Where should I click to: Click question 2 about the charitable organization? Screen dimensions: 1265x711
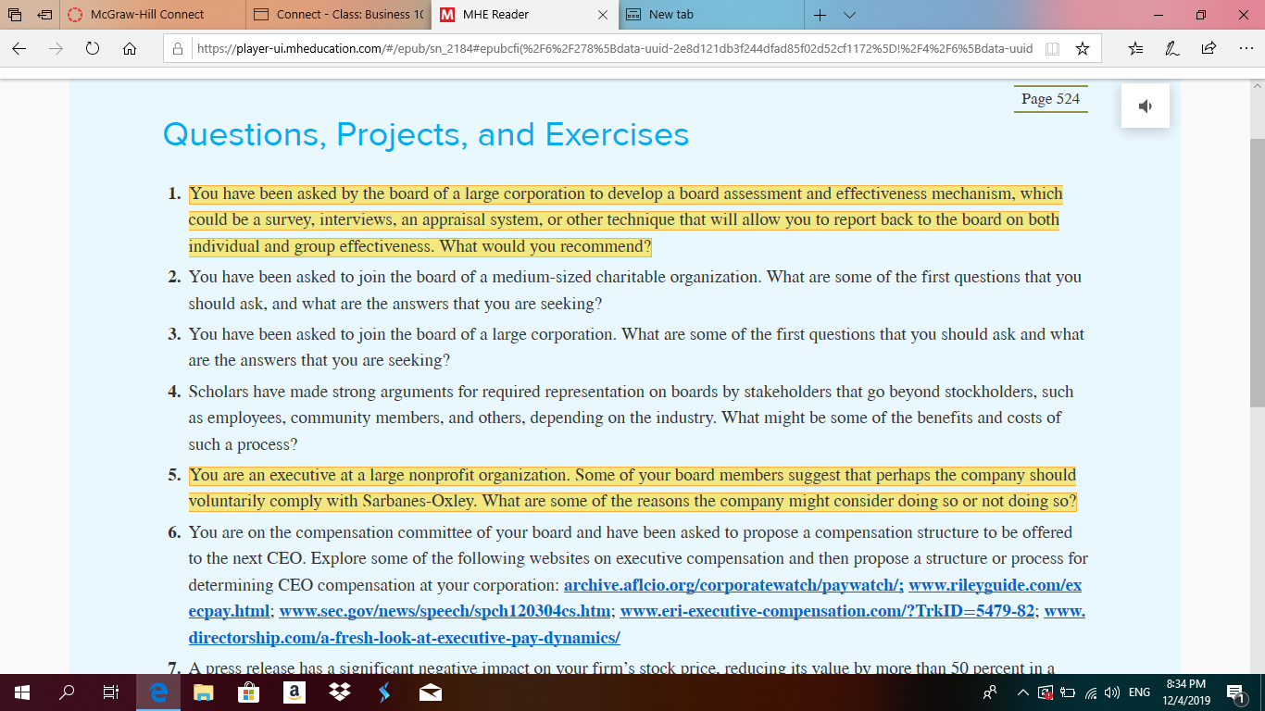(634, 290)
